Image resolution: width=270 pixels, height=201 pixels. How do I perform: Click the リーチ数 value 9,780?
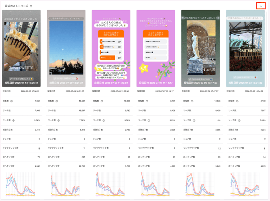(128, 111)
